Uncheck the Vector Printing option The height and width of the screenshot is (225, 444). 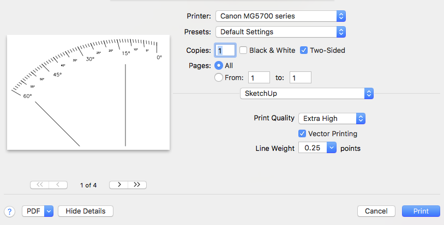[x=302, y=133]
